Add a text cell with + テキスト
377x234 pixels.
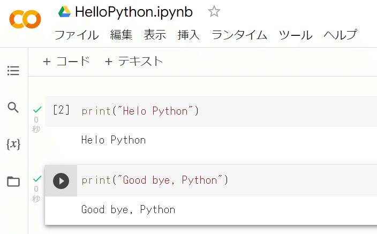click(133, 62)
